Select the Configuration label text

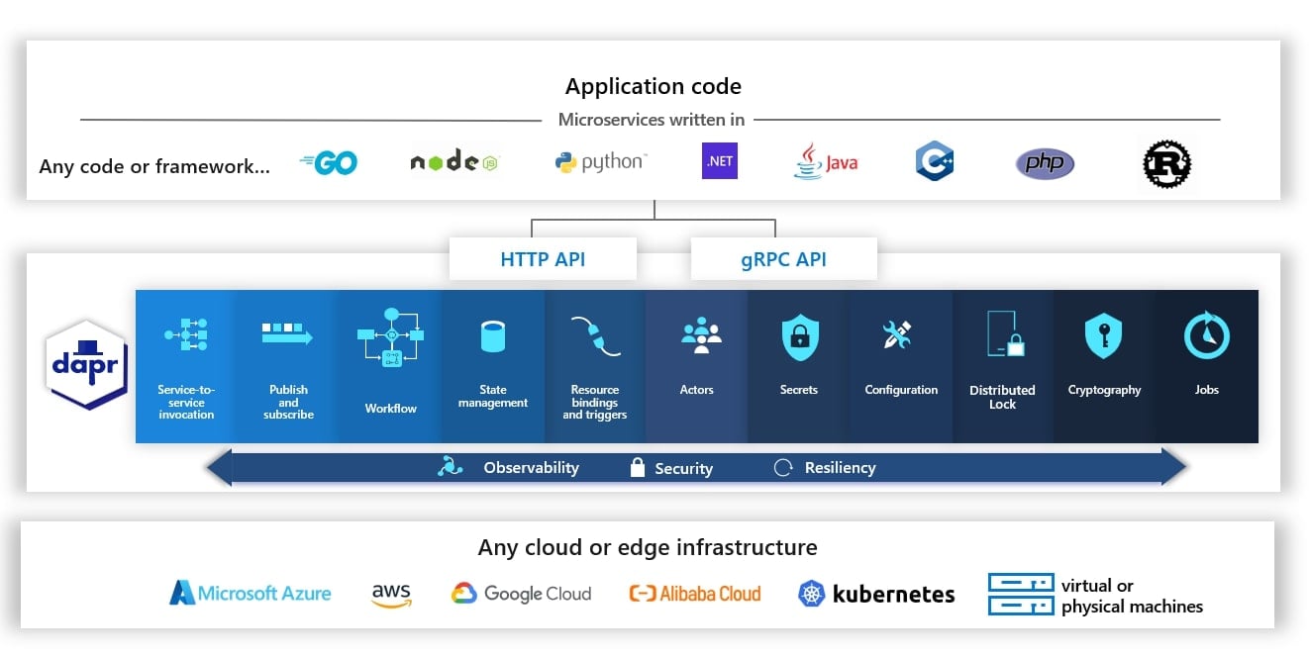[901, 390]
